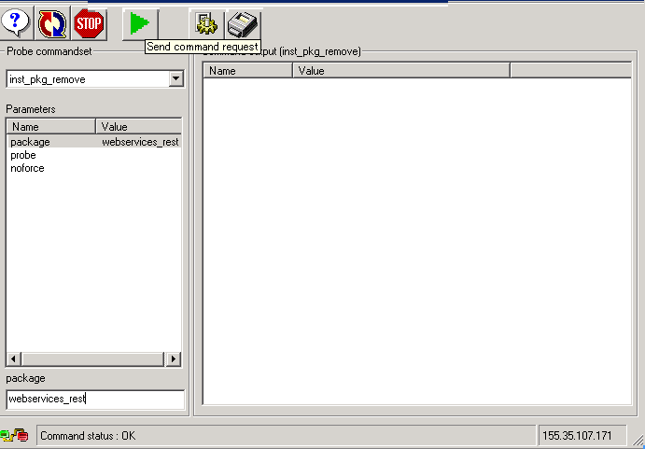645x449 pixels.
Task: Click the refresh arrows toolbar icon
Action: (52, 23)
